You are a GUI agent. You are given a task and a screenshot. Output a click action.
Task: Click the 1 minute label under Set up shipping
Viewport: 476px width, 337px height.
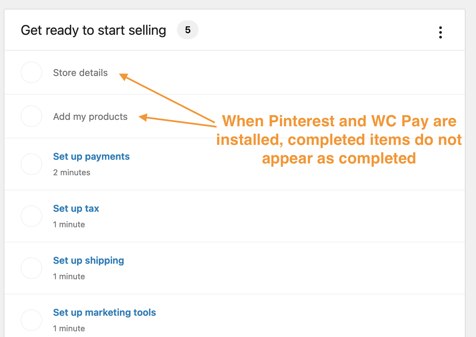69,276
